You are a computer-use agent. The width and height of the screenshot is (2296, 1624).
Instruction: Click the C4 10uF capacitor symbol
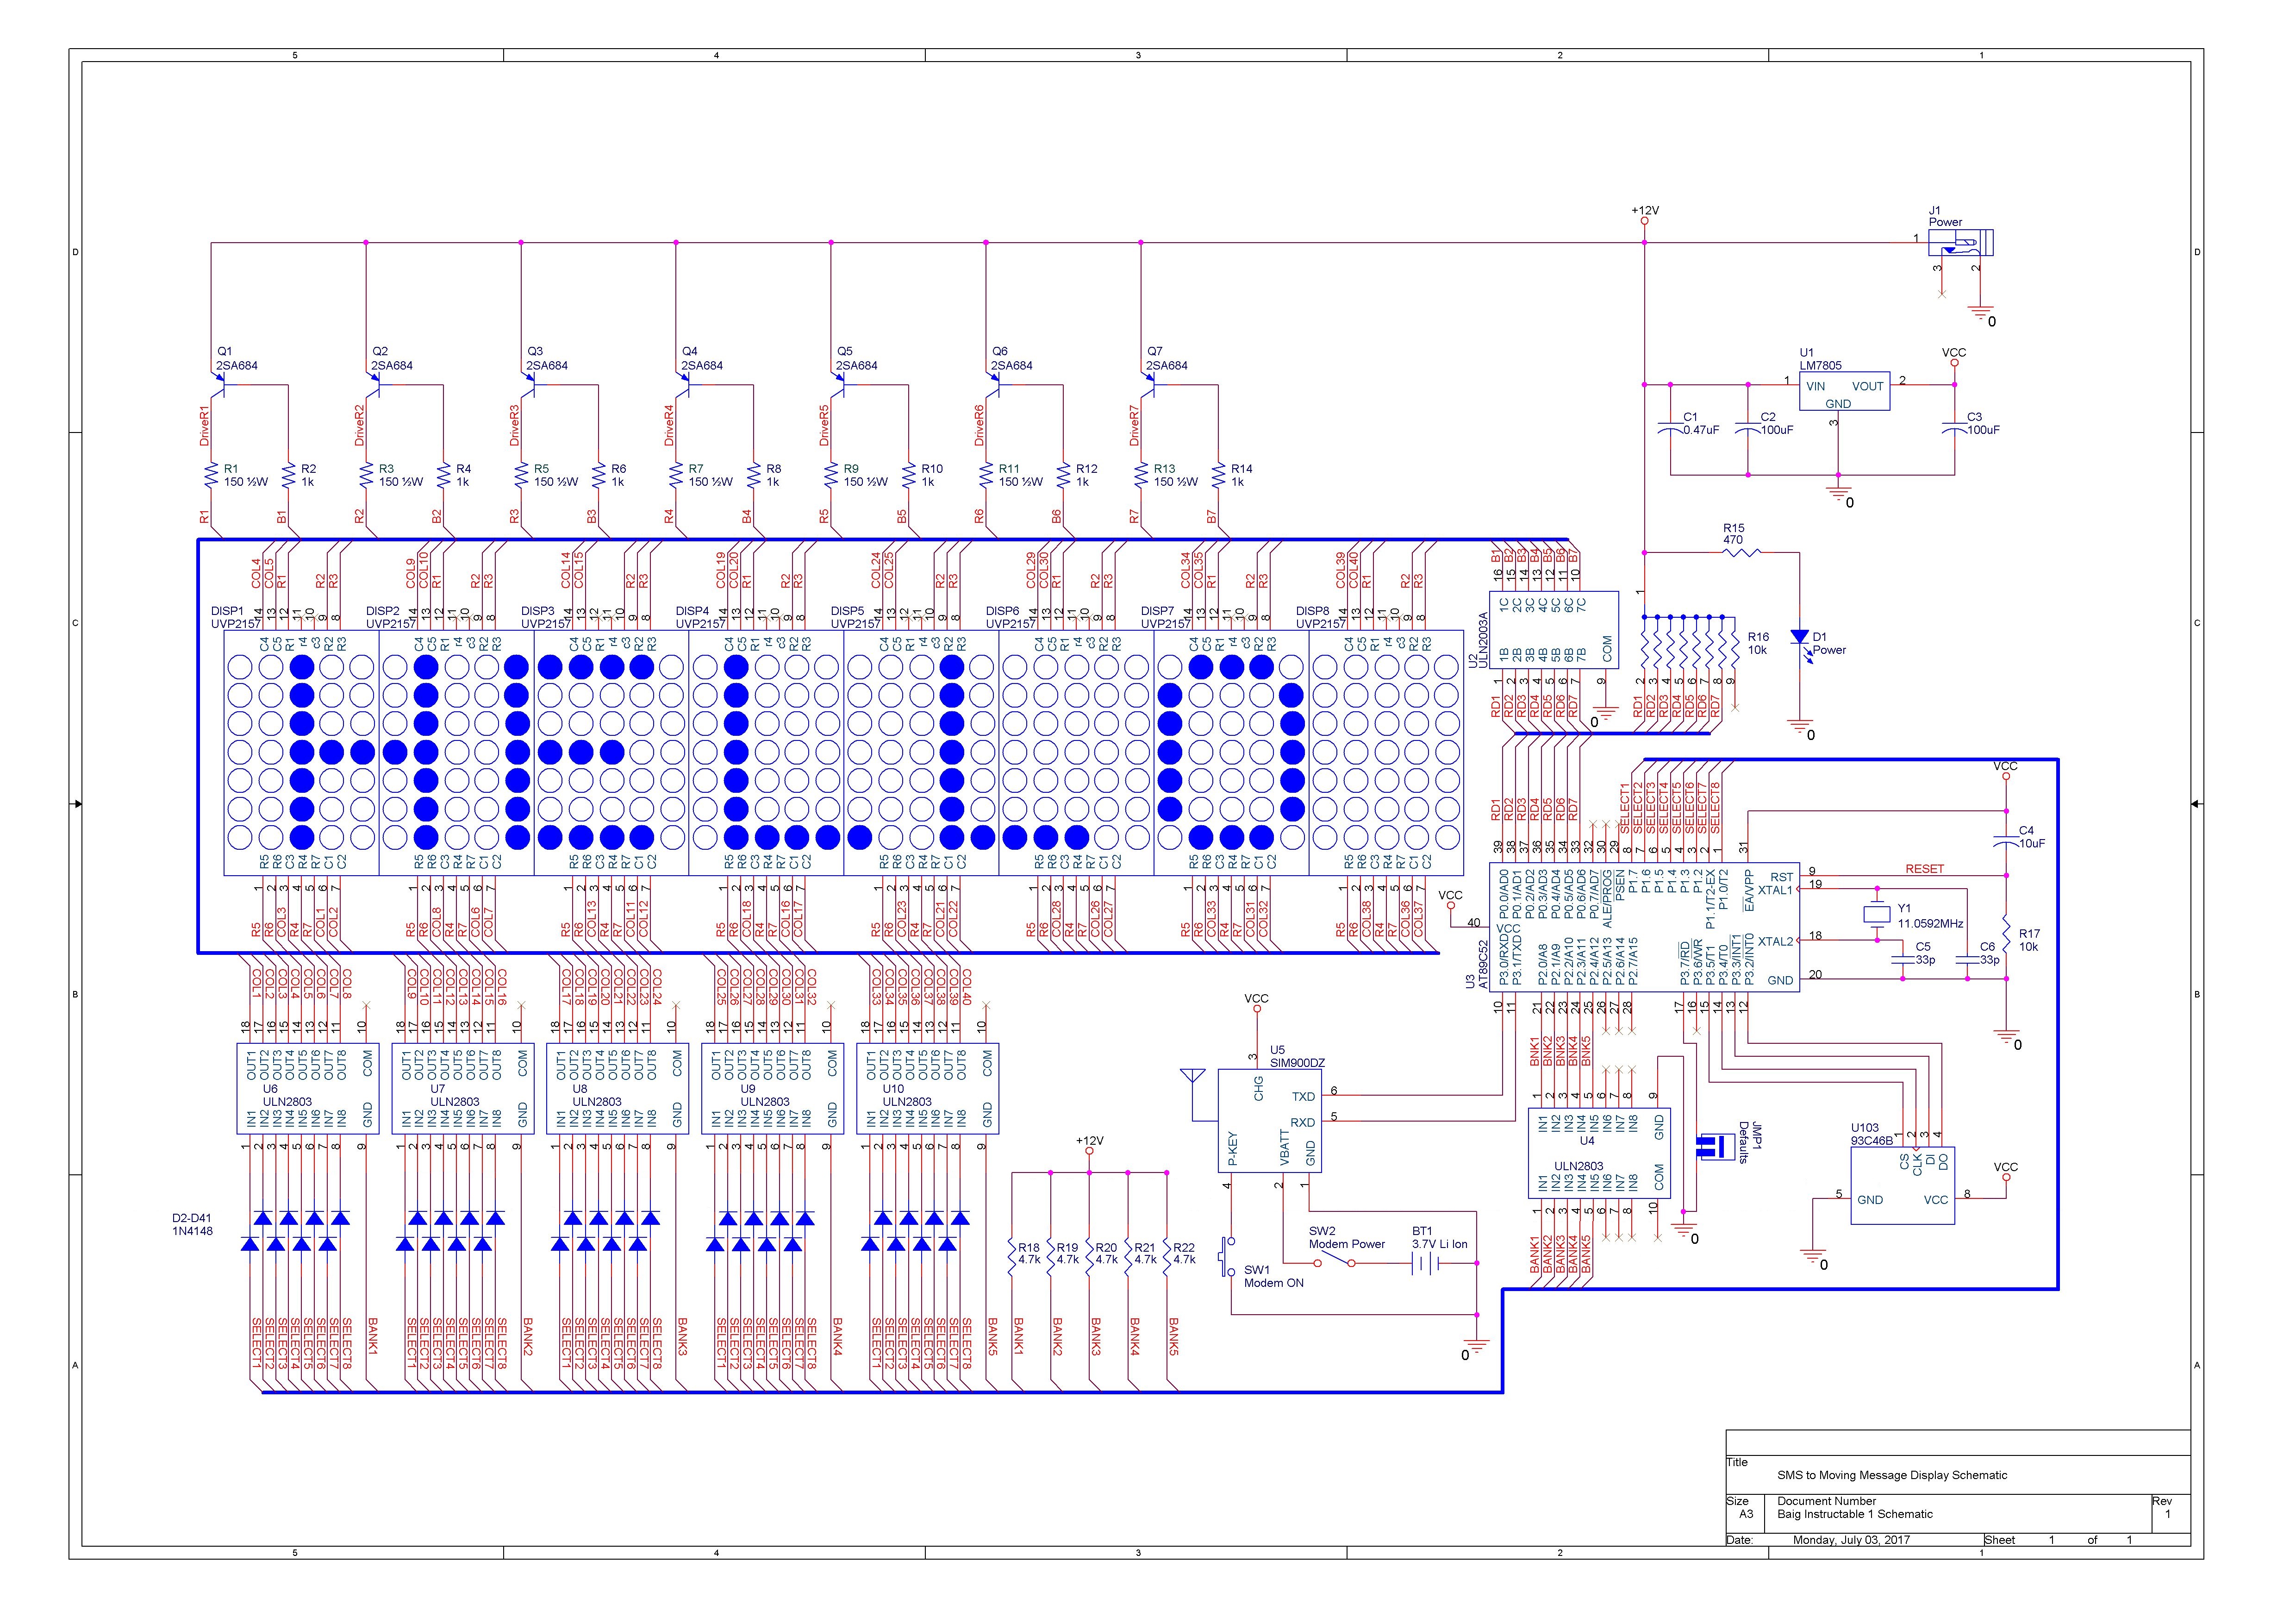tap(2006, 841)
